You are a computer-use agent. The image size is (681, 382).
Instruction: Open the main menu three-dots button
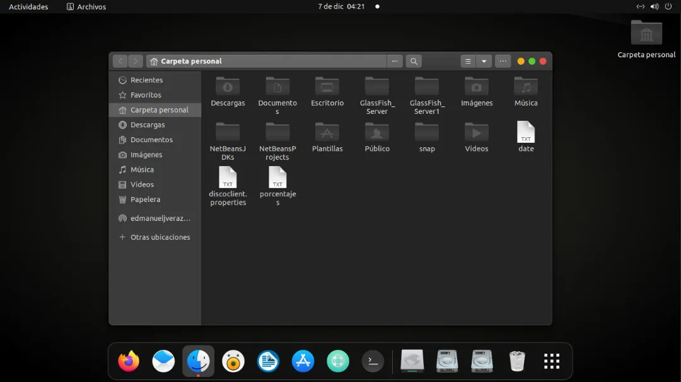pyautogui.click(x=503, y=61)
